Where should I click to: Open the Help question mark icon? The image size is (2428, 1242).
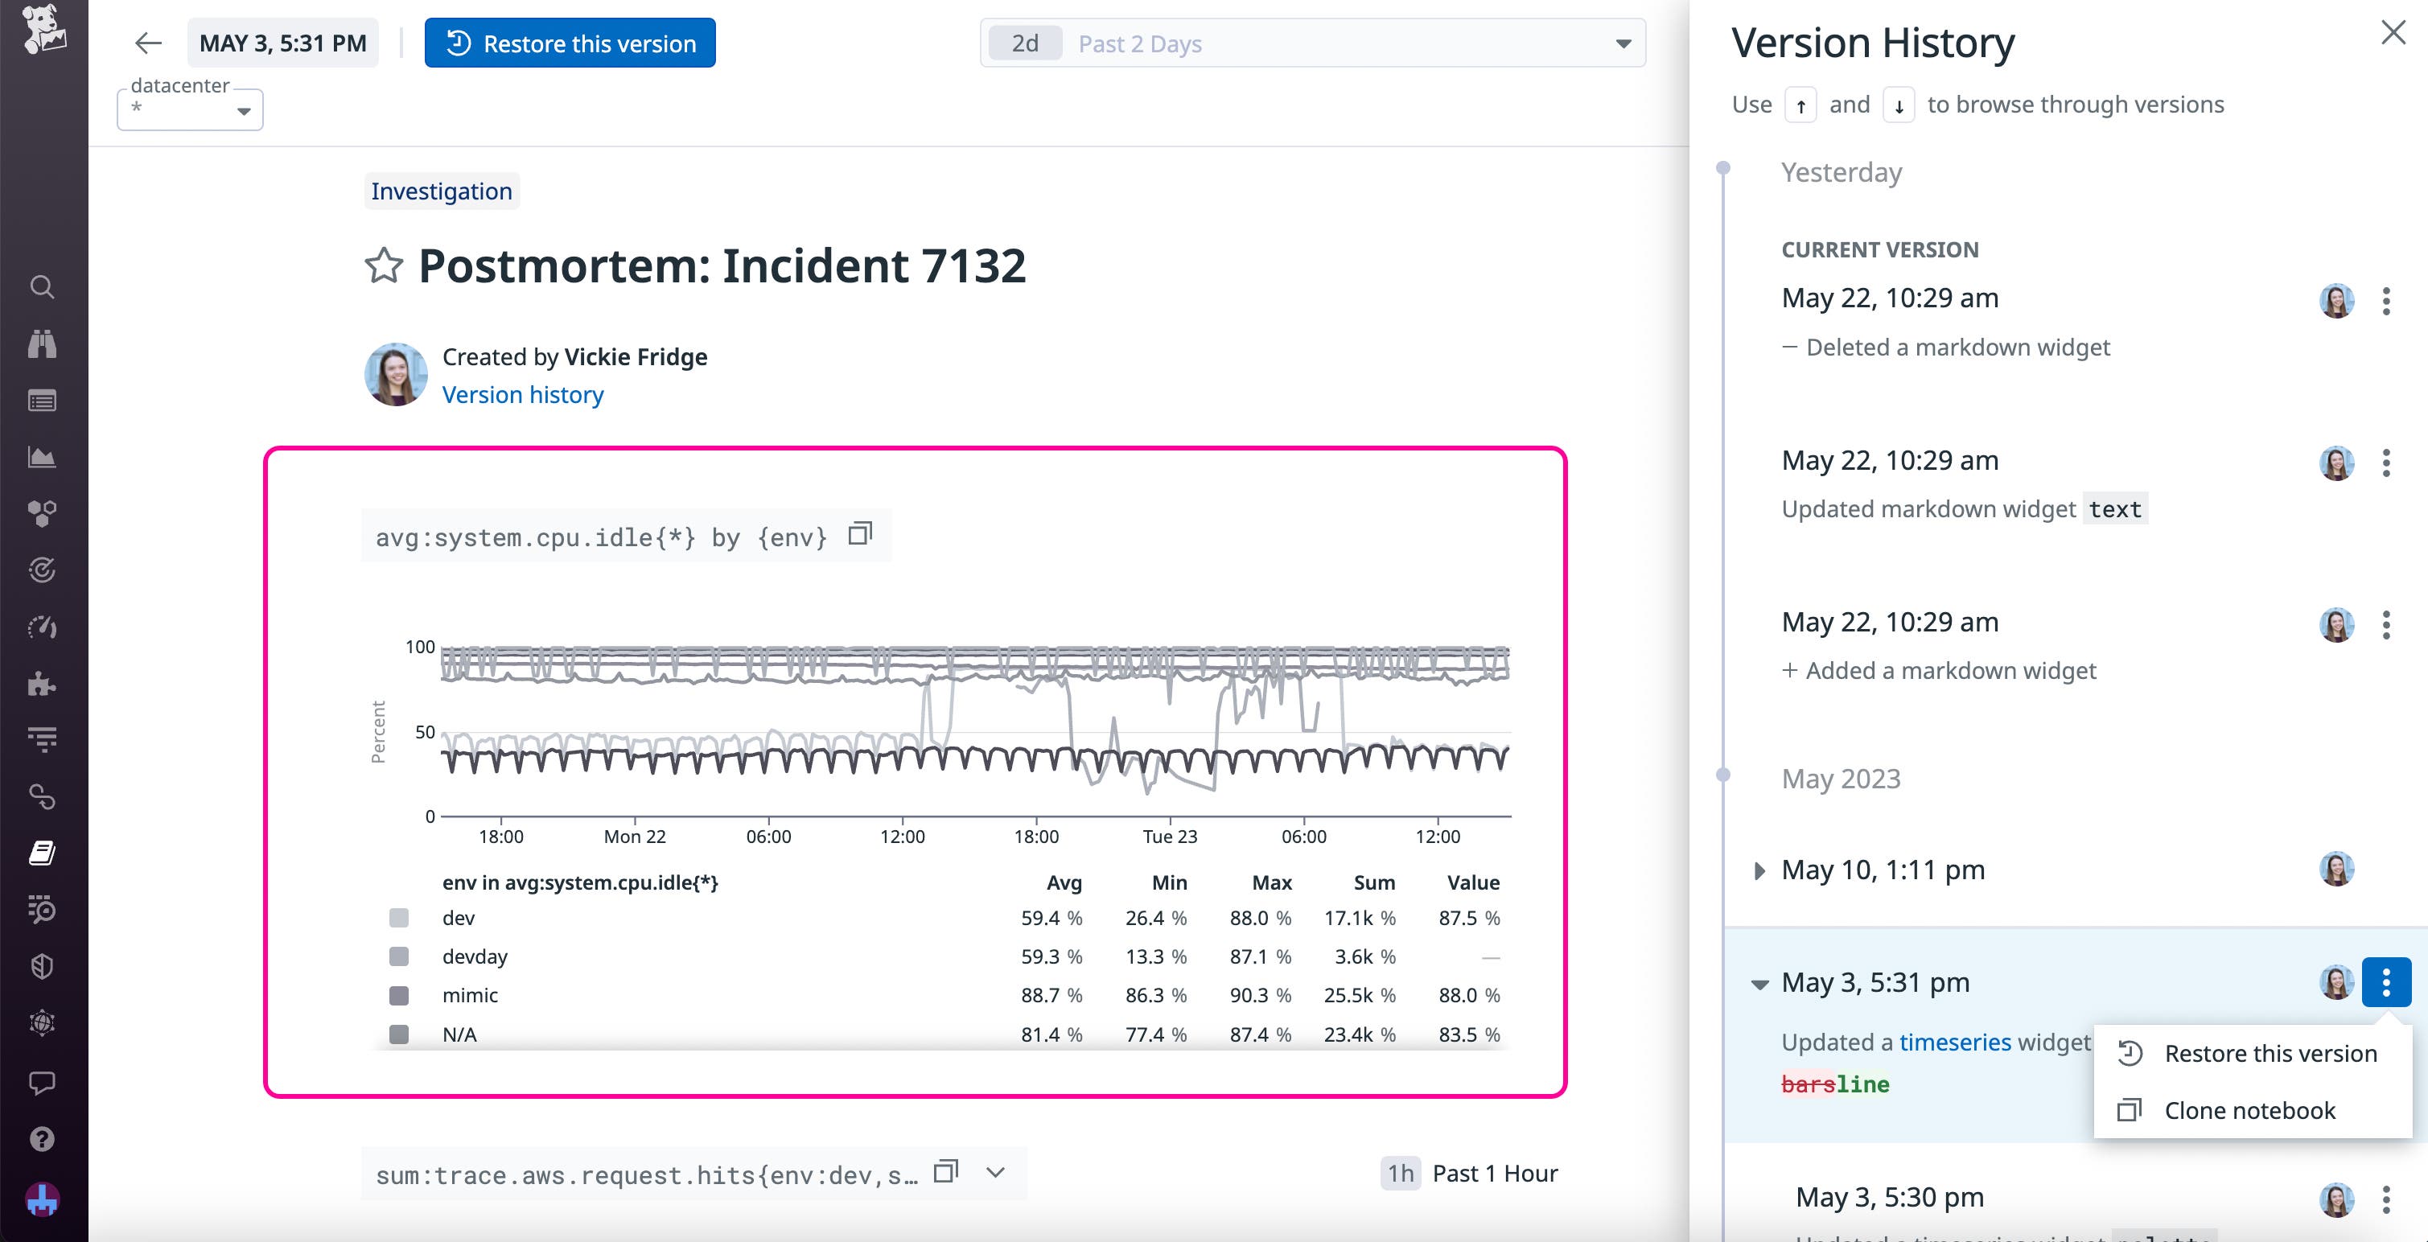pyautogui.click(x=42, y=1139)
